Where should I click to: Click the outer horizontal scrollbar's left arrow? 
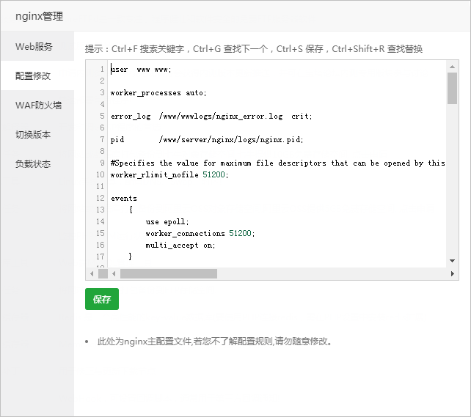click(92, 273)
